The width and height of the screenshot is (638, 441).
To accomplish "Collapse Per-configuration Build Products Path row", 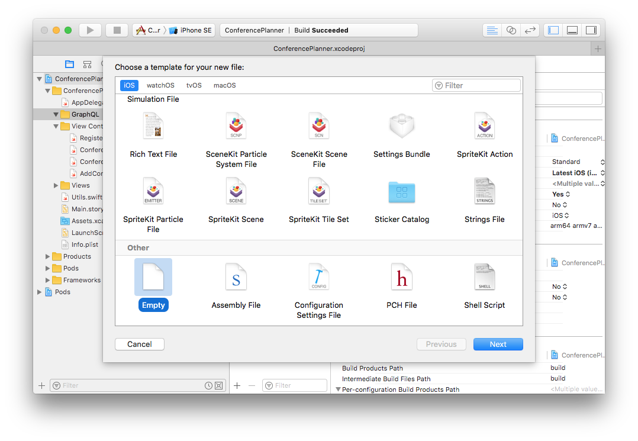I will 338,390.
